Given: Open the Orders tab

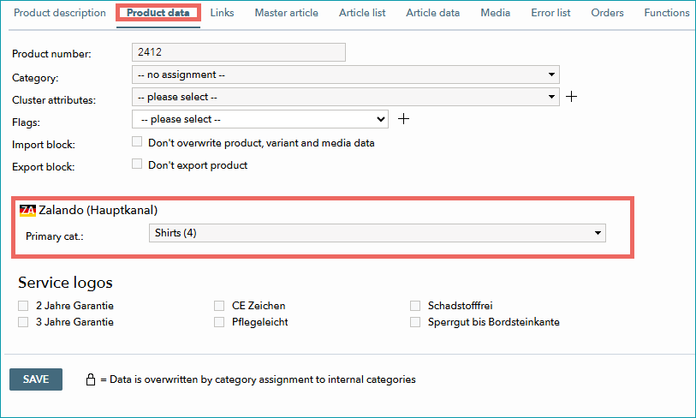Looking at the screenshot, I should (x=607, y=13).
